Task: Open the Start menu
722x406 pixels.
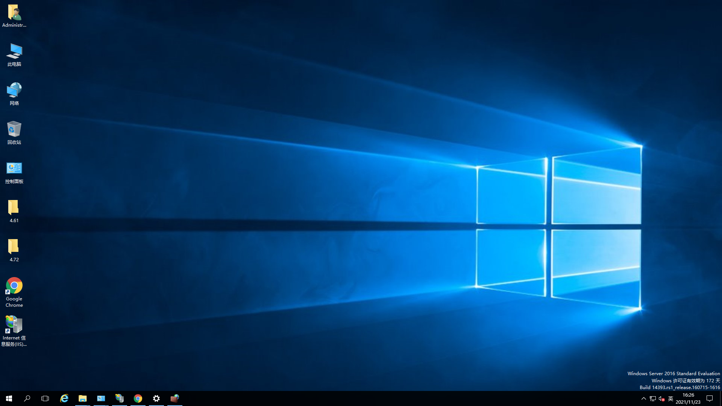Action: (x=9, y=398)
